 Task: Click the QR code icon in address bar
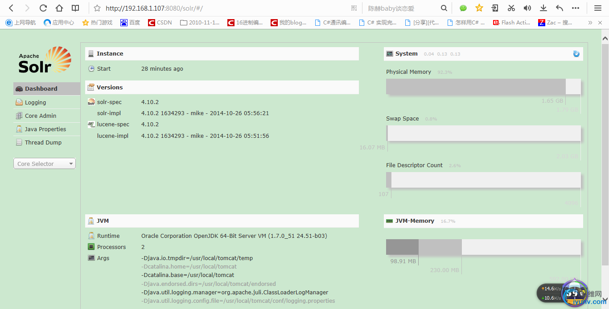pyautogui.click(x=354, y=8)
